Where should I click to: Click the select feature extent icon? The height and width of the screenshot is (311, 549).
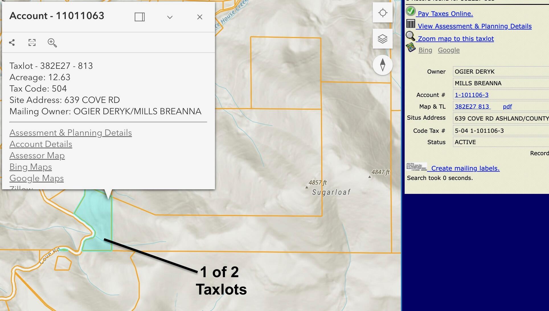tap(32, 43)
